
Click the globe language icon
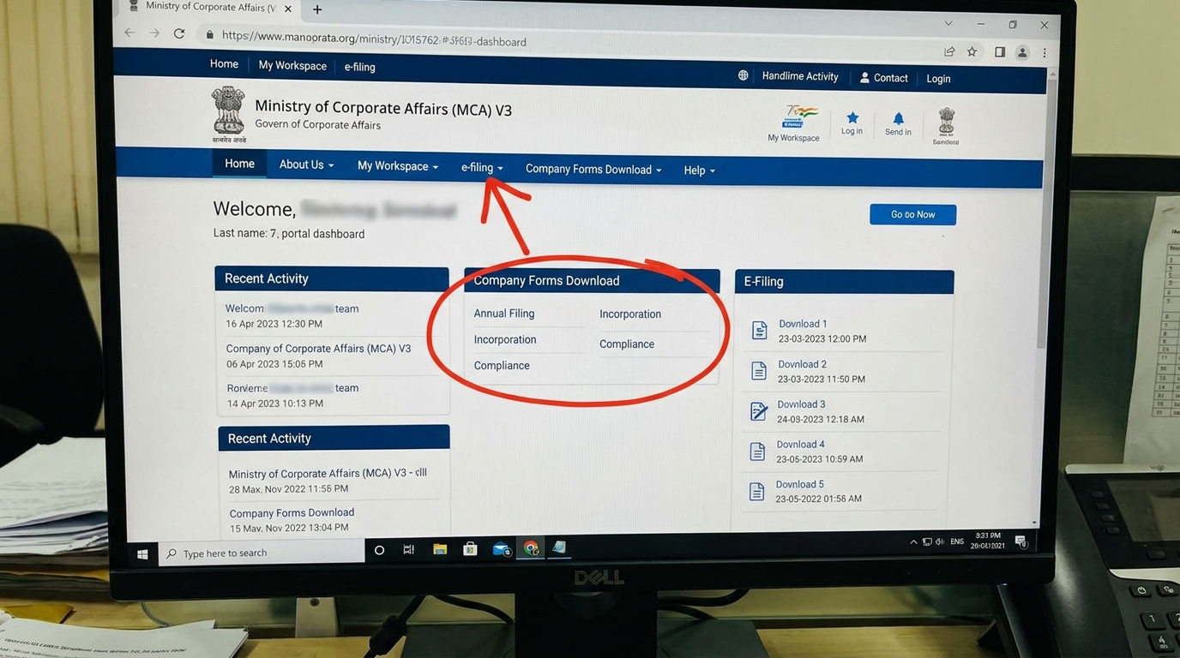(x=743, y=75)
